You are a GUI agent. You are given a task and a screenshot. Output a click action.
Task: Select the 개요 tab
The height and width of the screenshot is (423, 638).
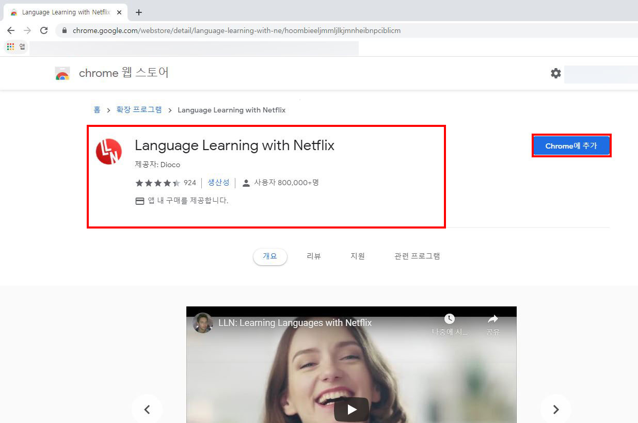coord(270,256)
